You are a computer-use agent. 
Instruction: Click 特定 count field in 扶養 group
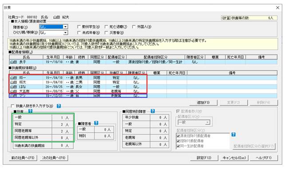click(63, 125)
